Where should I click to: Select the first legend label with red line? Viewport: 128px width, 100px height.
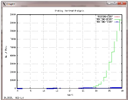point(105,17)
